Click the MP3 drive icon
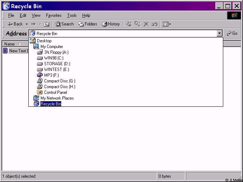This screenshot has width=243, height=182. pos(40,75)
